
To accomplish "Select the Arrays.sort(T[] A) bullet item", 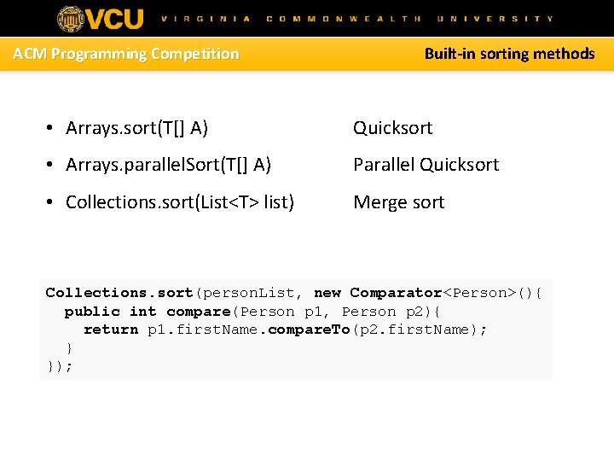I will tap(136, 128).
